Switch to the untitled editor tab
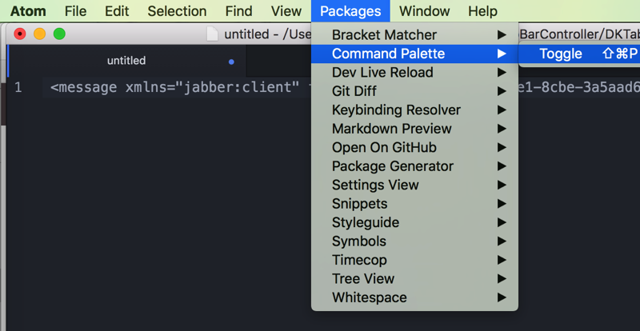Screen dimensions: 640x331 coord(126,62)
